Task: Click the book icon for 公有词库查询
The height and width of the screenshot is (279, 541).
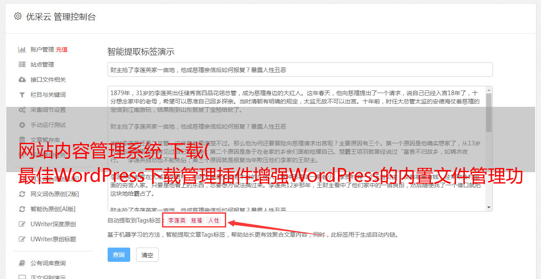Action: click(22, 263)
